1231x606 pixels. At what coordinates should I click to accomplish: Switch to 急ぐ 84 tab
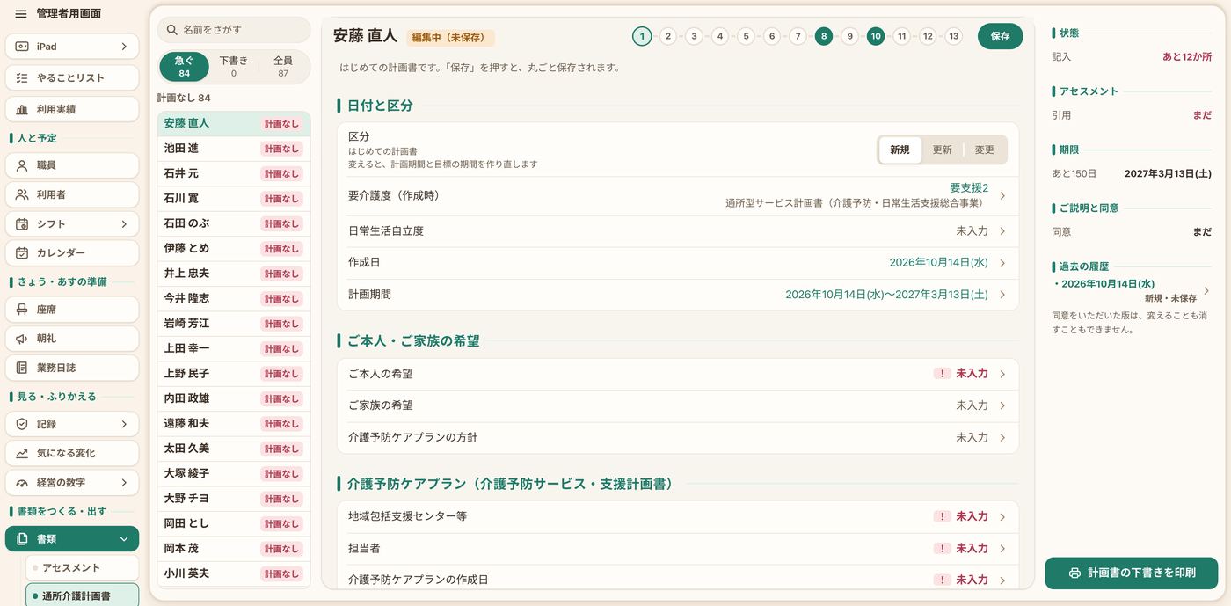[x=184, y=66]
